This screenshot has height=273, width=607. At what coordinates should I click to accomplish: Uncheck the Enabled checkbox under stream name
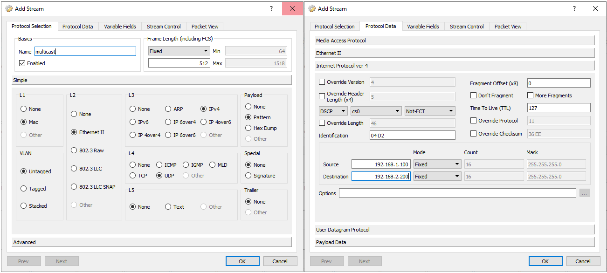click(22, 63)
